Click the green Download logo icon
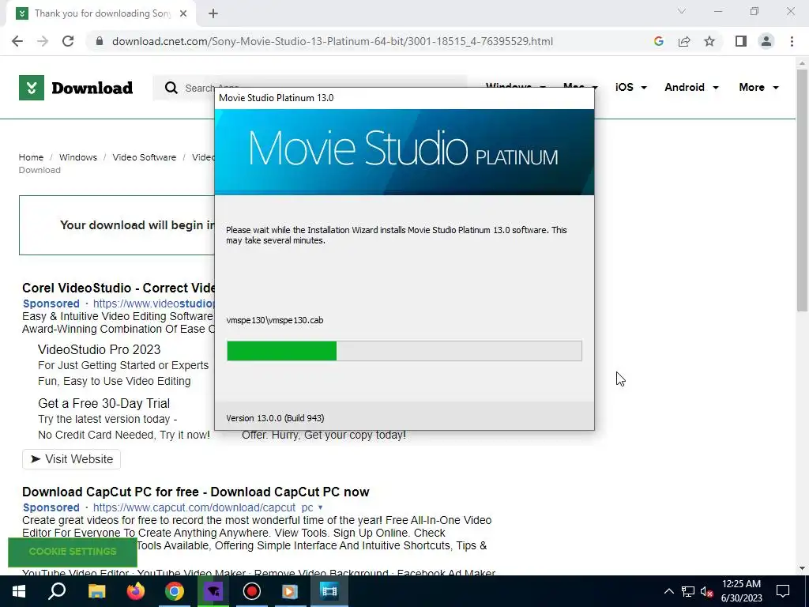809x607 pixels. 32,88
